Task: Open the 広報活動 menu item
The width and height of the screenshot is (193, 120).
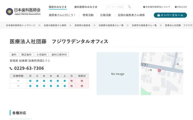Action: tap(106, 15)
